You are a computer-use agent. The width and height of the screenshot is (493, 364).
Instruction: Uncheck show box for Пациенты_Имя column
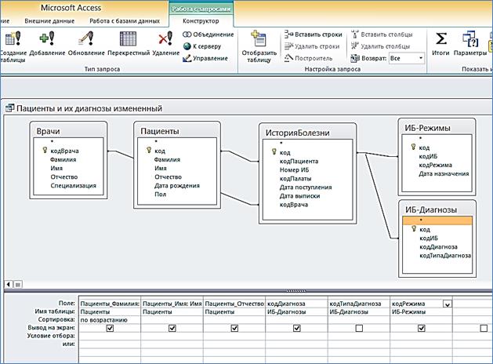pyautogui.click(x=172, y=328)
